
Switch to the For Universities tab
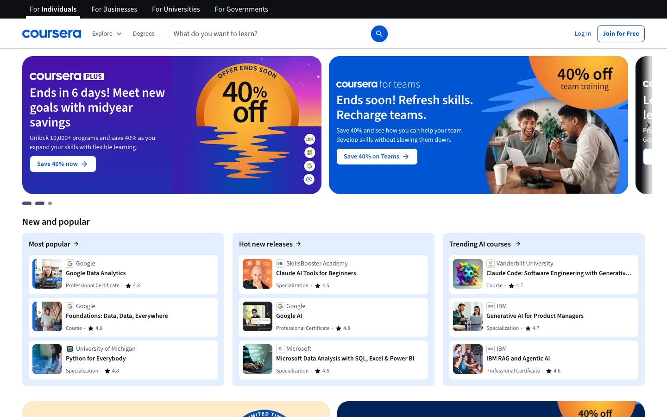tap(176, 9)
